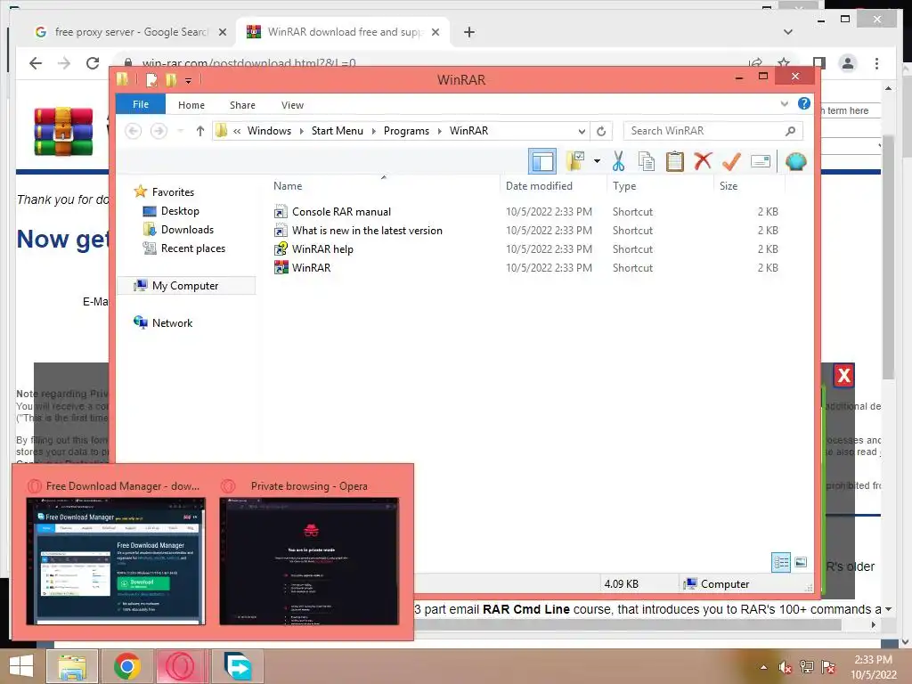The height and width of the screenshot is (684, 912).
Task: Open the folder options icon in toolbar
Action: [x=575, y=161]
